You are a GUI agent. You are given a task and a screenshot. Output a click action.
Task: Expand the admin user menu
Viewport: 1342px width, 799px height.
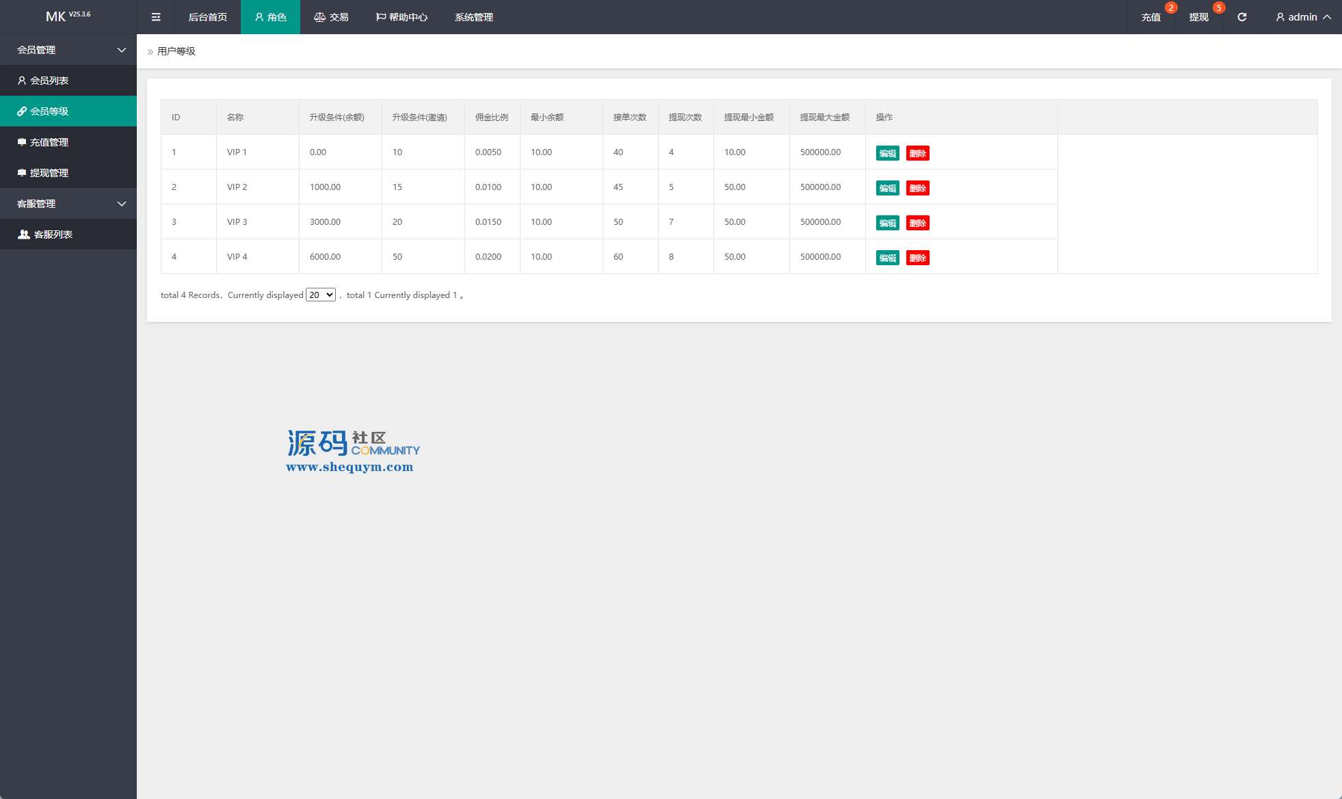1303,17
